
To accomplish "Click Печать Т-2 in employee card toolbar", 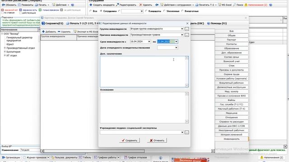I will [82, 23].
